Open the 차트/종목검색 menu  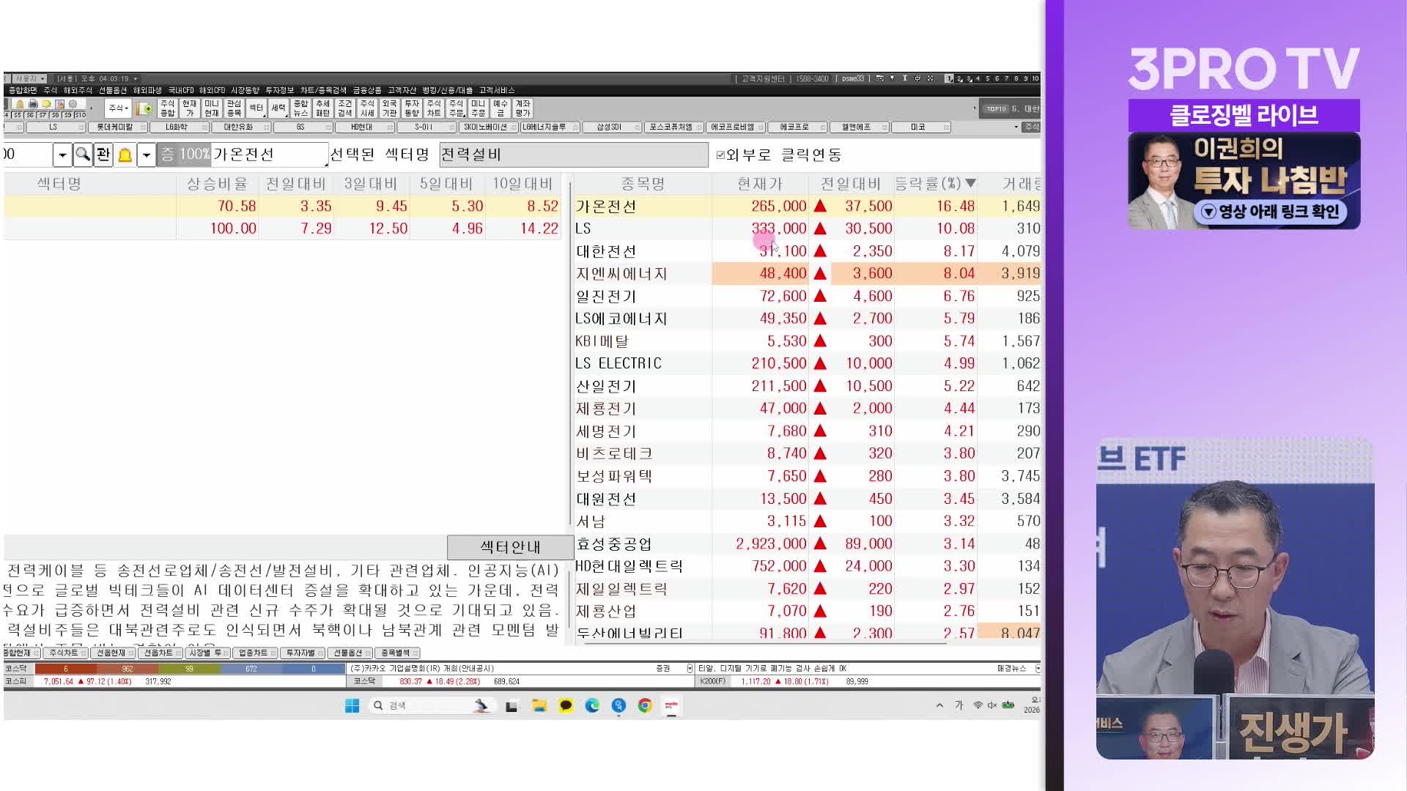click(x=323, y=90)
